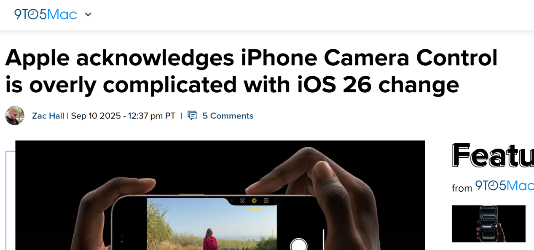Click Zac Hall's author avatar photo

pyautogui.click(x=15, y=116)
